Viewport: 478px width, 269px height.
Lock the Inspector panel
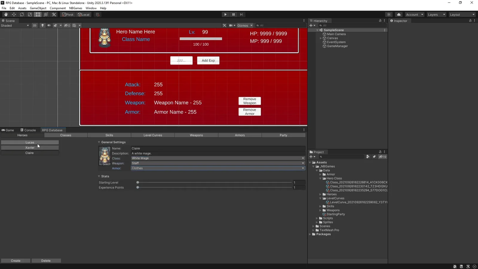(470, 21)
